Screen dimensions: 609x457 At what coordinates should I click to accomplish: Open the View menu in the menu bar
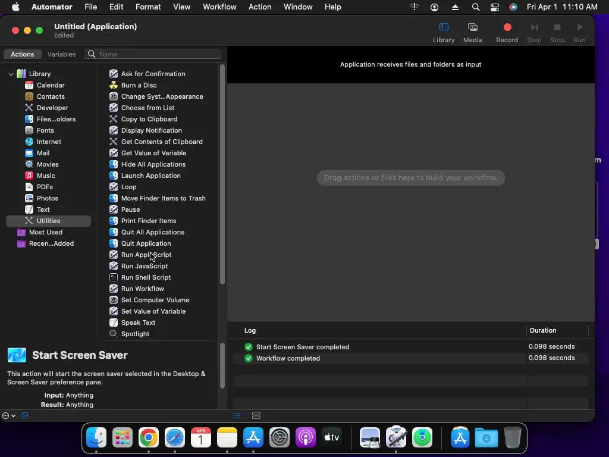click(x=182, y=7)
